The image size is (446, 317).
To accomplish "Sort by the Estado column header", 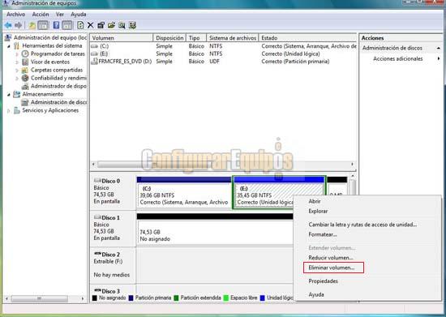I will [x=307, y=38].
